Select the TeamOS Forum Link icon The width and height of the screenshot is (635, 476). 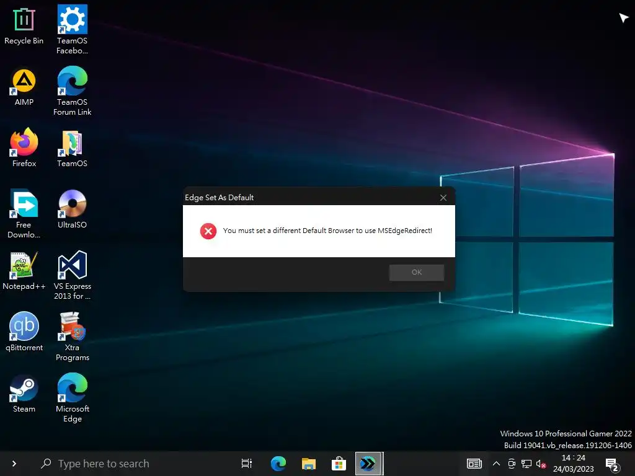[x=72, y=91]
